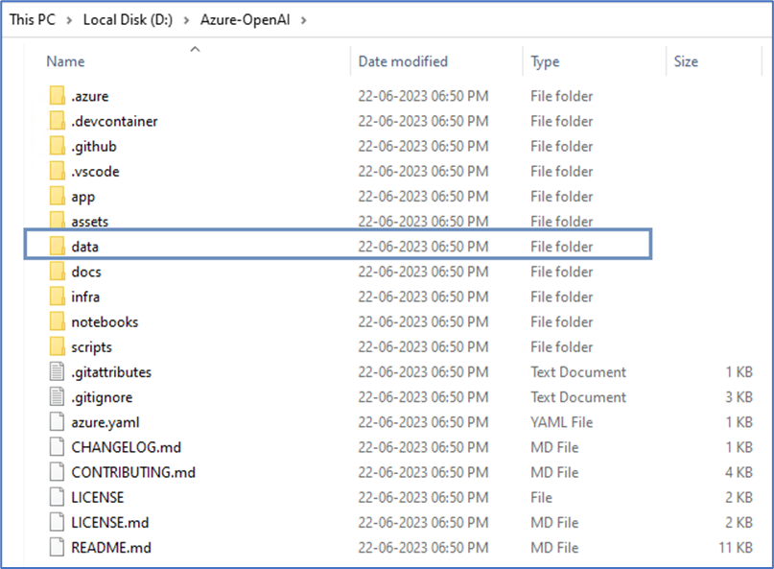Click the .gitignore text document icon

click(x=57, y=396)
